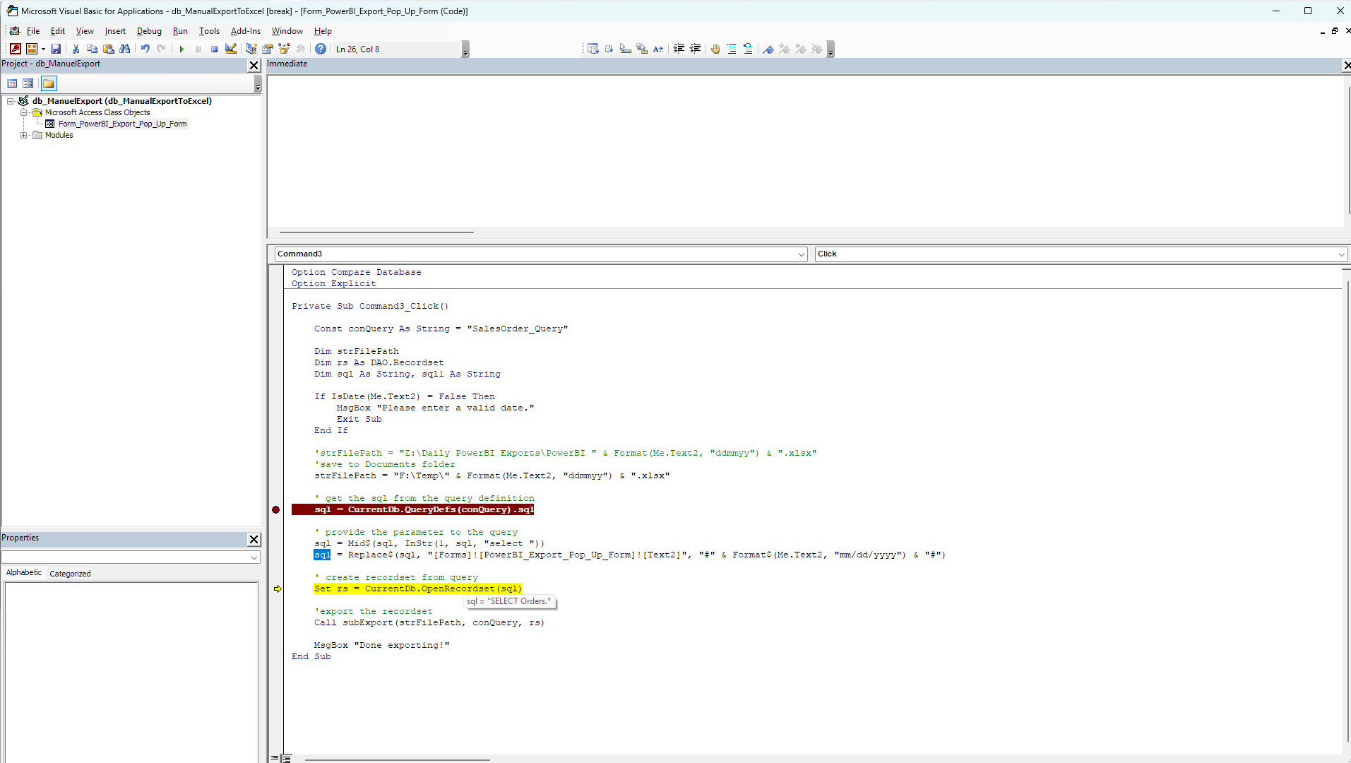The image size is (1351, 763).
Task: Reset execution with the stop icon
Action: pos(214,49)
